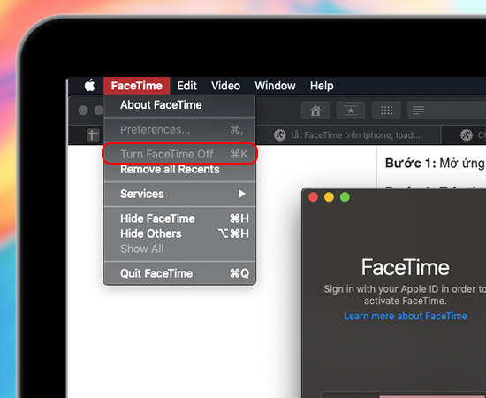Screen dimensions: 486x398
Task: Choose About FaceTime
Action: coord(179,105)
